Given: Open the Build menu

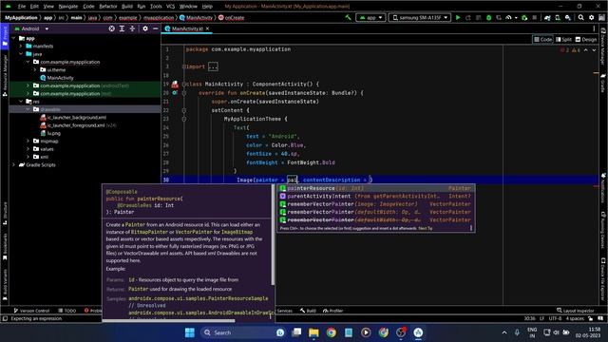Looking at the screenshot, I should pyautogui.click(x=126, y=7).
